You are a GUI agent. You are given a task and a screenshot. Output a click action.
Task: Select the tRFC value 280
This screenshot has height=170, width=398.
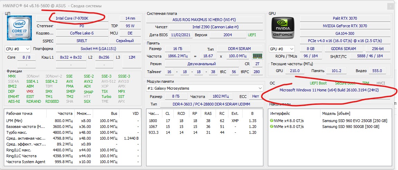click(x=256, y=72)
